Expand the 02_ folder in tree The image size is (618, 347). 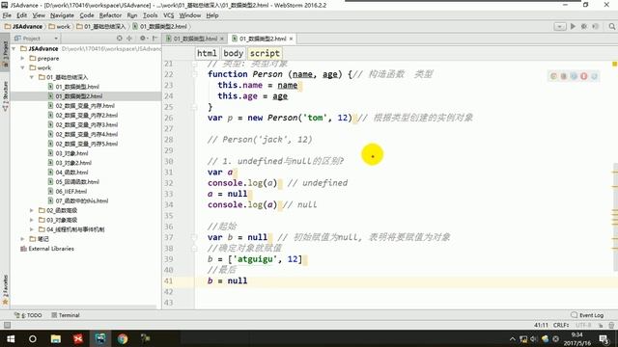point(32,210)
